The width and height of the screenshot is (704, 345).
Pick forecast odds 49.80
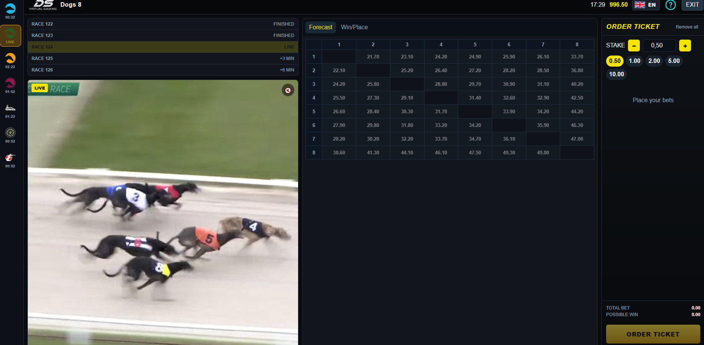[x=543, y=153]
